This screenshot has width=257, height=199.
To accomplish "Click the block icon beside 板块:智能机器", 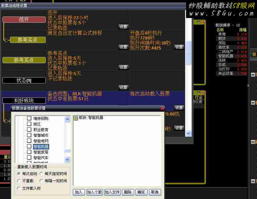I will 76,118.
